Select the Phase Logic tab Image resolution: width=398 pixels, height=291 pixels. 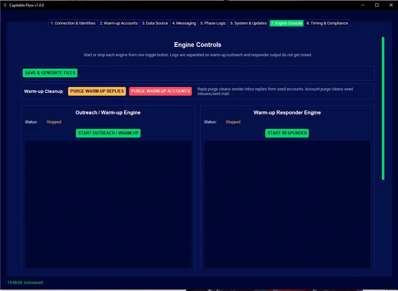point(213,23)
